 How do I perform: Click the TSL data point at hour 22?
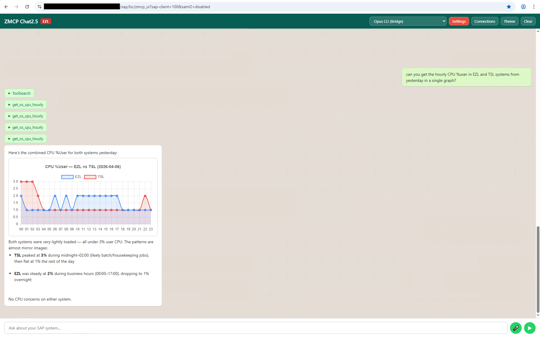(145, 196)
